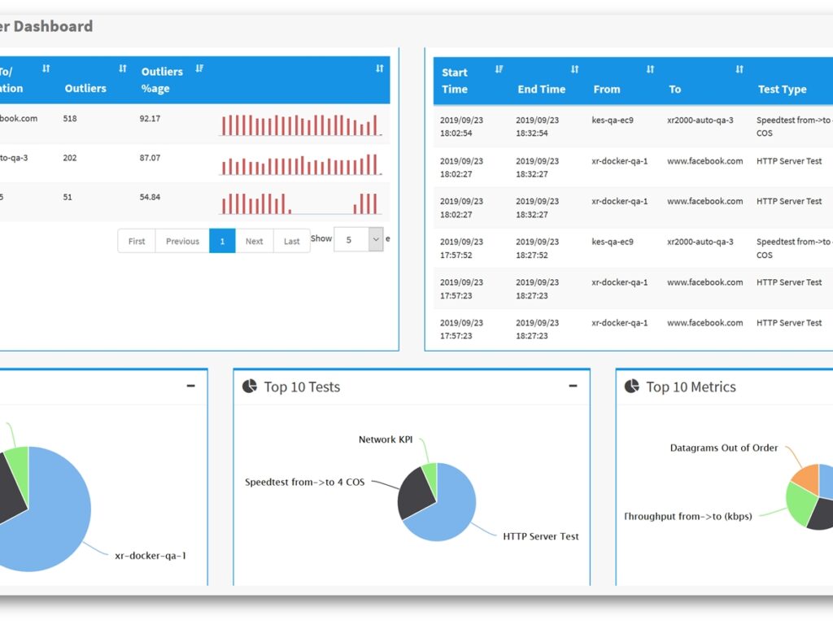Jump to the Last page
The height and width of the screenshot is (625, 833).
[292, 241]
